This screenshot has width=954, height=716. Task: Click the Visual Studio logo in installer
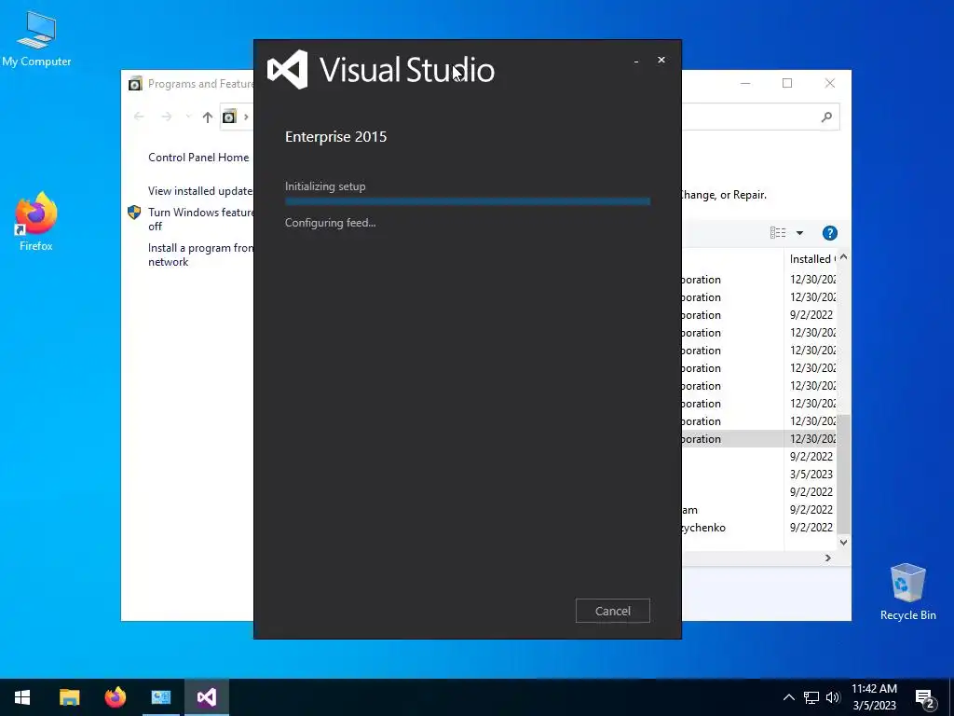(287, 69)
